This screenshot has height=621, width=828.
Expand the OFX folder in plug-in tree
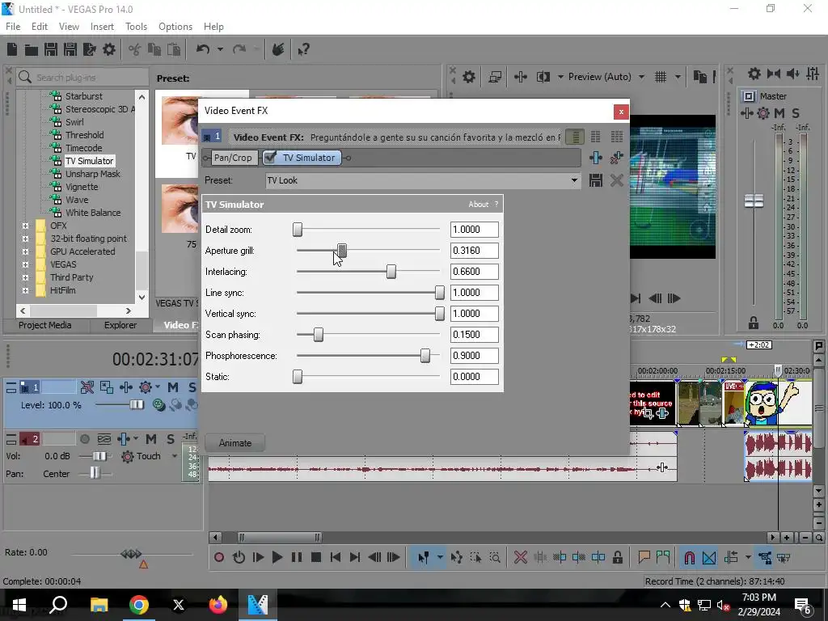[25, 226]
